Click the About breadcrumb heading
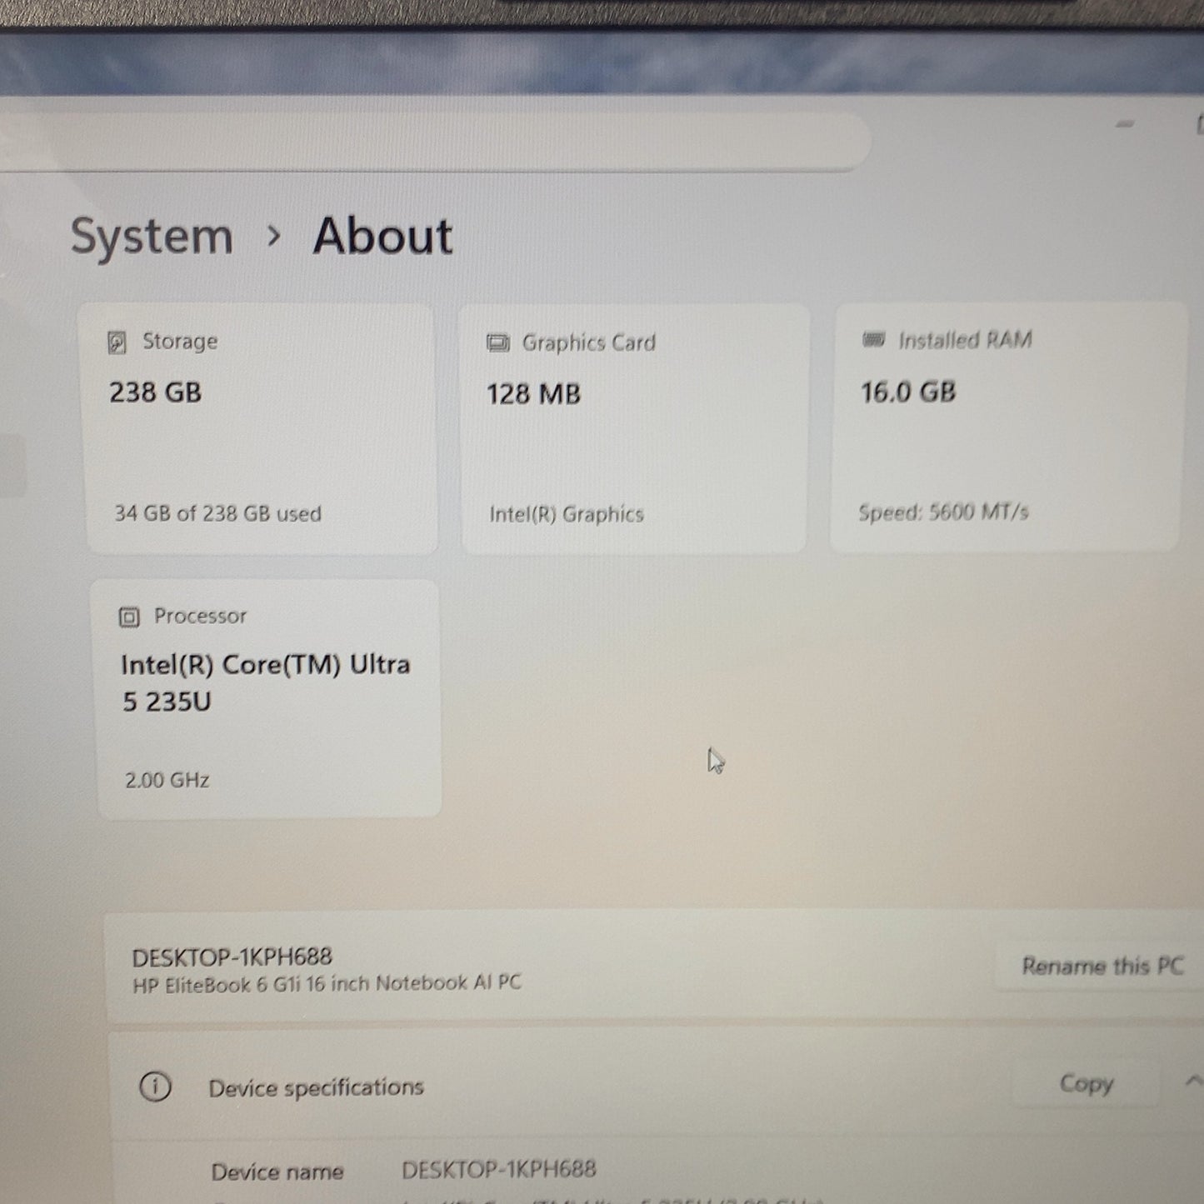Image resolution: width=1204 pixels, height=1204 pixels. [x=382, y=236]
